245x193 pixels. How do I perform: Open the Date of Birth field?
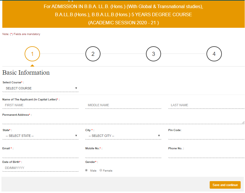[x=41, y=168]
